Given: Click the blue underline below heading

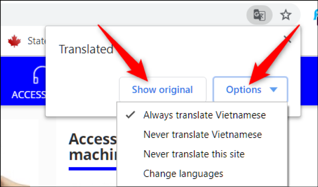Looking at the screenshot, I should click(x=93, y=169).
